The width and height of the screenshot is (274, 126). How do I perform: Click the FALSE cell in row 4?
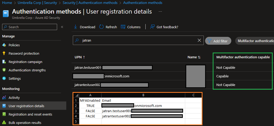[90, 116]
